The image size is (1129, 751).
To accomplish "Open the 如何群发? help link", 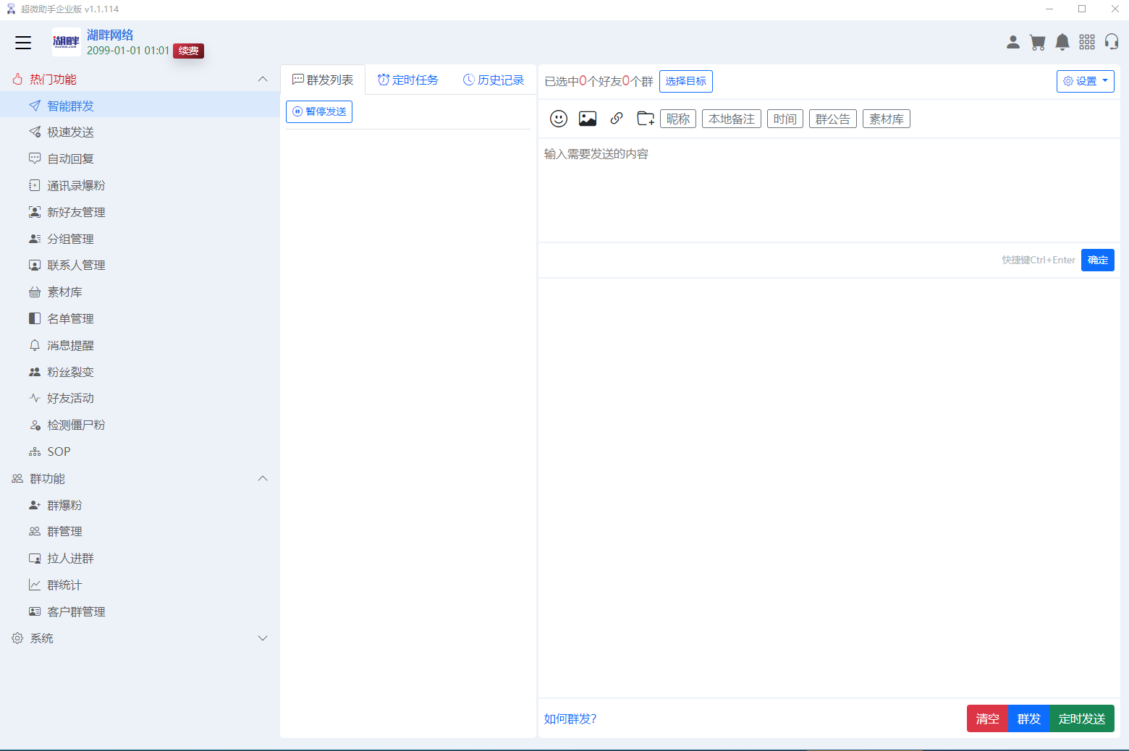I will click(x=570, y=718).
